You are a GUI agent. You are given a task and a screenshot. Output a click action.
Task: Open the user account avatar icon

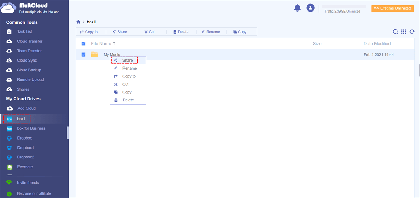(x=310, y=8)
